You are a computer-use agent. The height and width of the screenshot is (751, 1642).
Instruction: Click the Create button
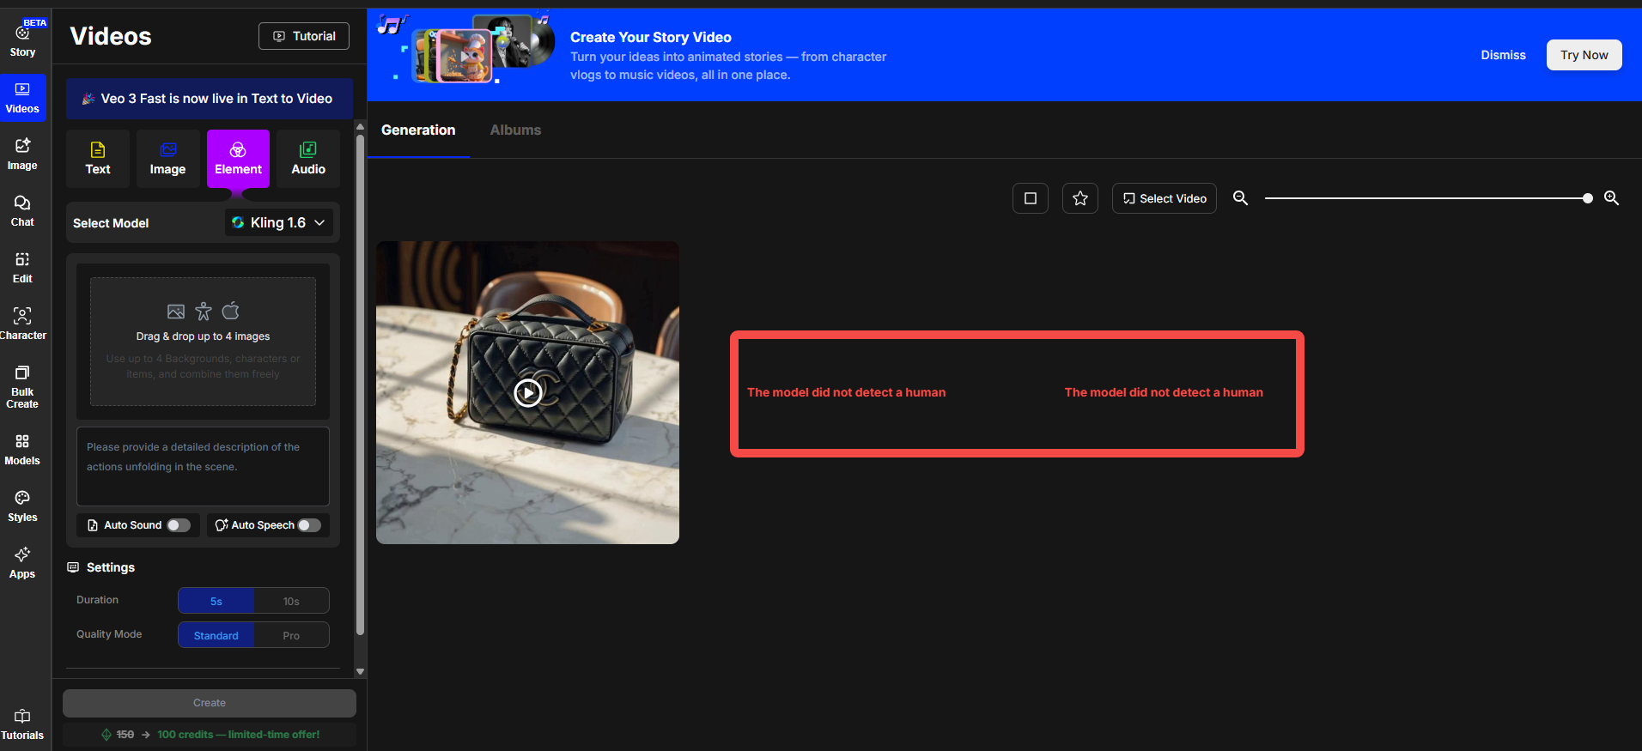(x=210, y=703)
